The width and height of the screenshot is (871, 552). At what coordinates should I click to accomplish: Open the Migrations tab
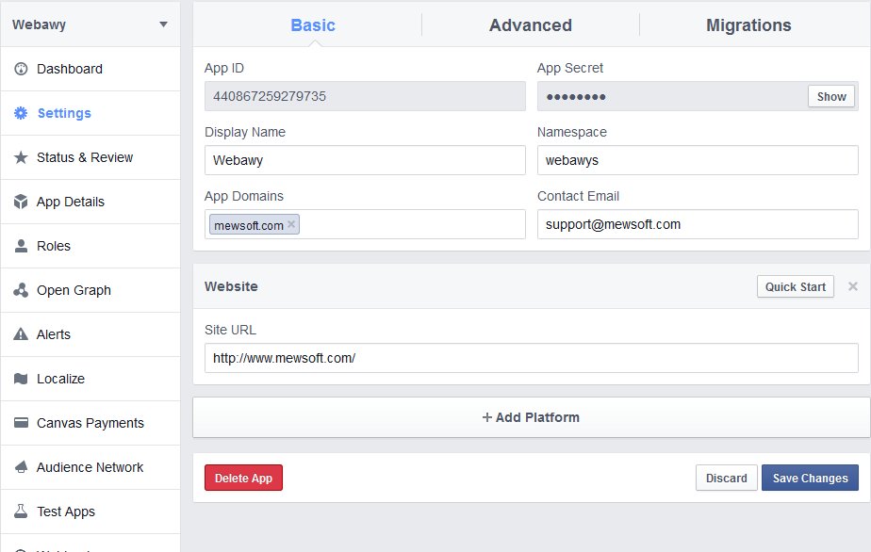(748, 25)
